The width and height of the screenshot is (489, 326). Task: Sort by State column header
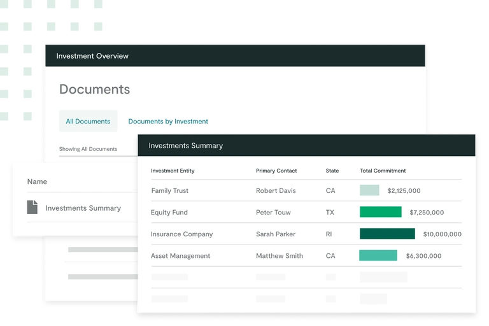point(332,171)
